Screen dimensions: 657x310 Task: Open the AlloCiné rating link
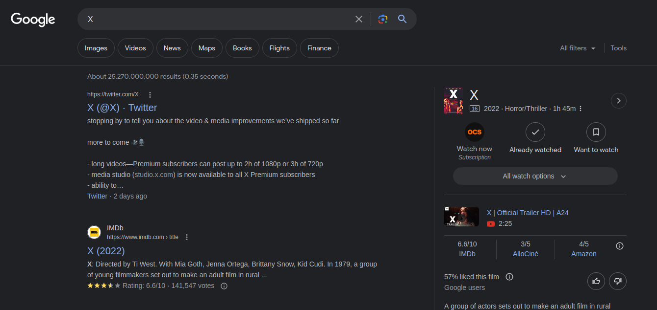(526, 254)
